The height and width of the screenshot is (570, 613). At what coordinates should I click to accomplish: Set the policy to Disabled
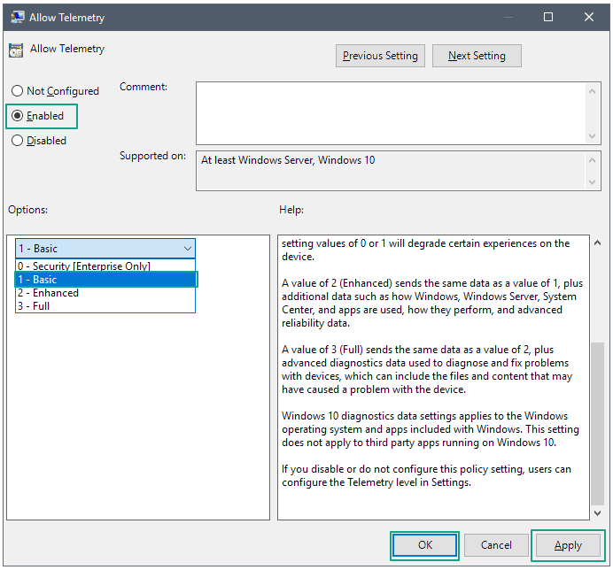click(17, 141)
